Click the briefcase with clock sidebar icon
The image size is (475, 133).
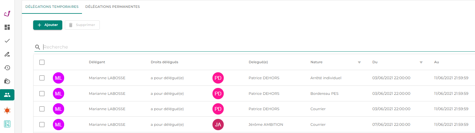point(7,81)
